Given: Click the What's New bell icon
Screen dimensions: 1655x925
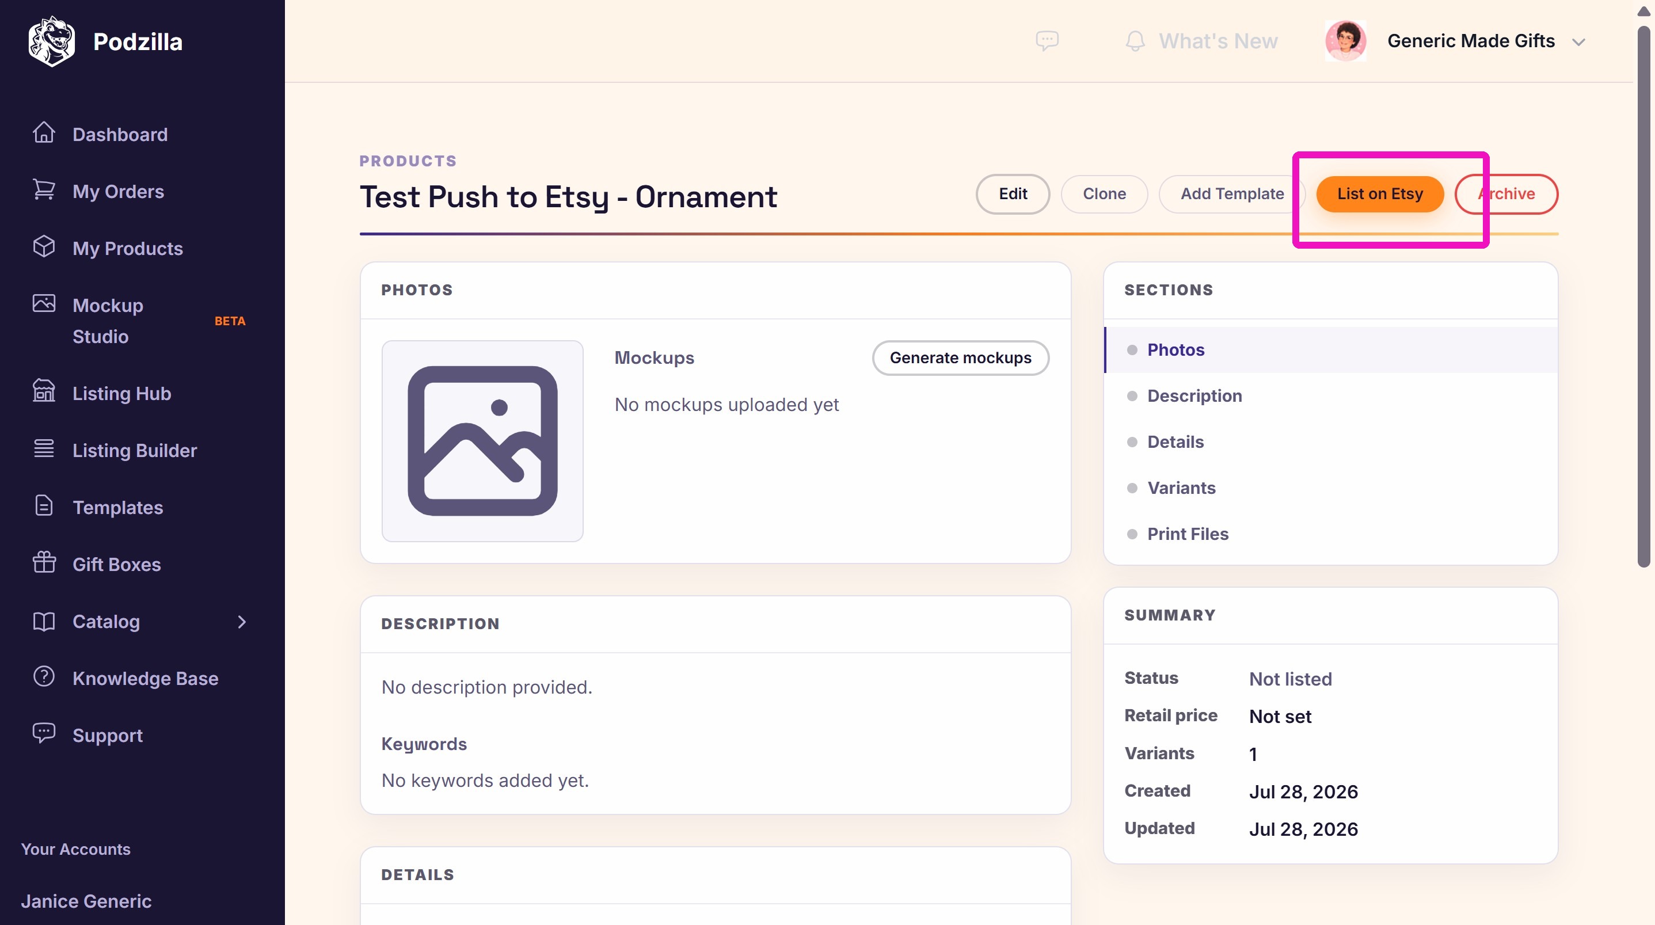Looking at the screenshot, I should pyautogui.click(x=1135, y=41).
